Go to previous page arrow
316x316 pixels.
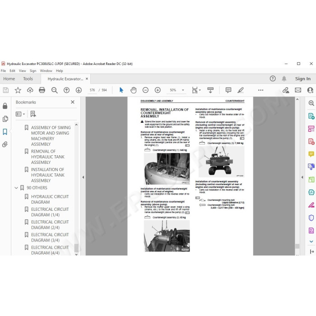coord(66,90)
